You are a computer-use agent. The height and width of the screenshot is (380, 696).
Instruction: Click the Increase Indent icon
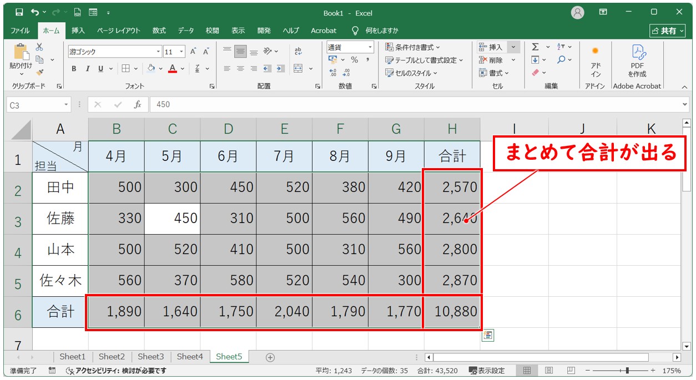(x=281, y=69)
